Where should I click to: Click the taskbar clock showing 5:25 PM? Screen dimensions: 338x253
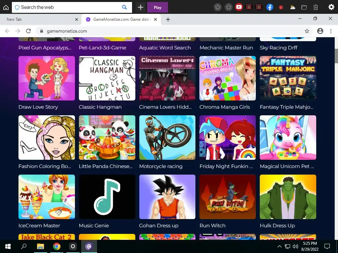tap(310, 246)
